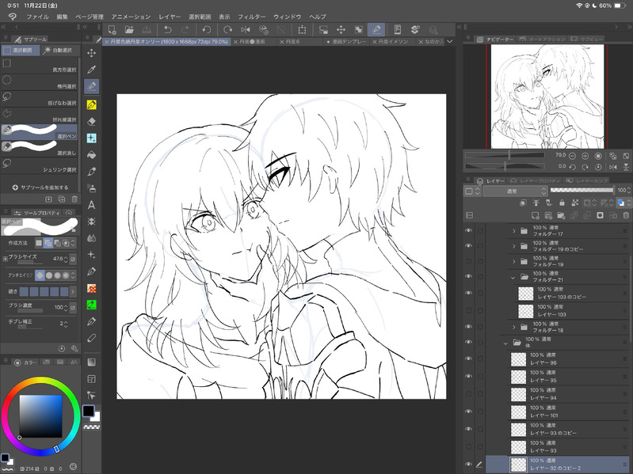The width and height of the screenshot is (633, 474).
Task: Click the Flip horizontal icon in command bar
Action: (x=245, y=29)
